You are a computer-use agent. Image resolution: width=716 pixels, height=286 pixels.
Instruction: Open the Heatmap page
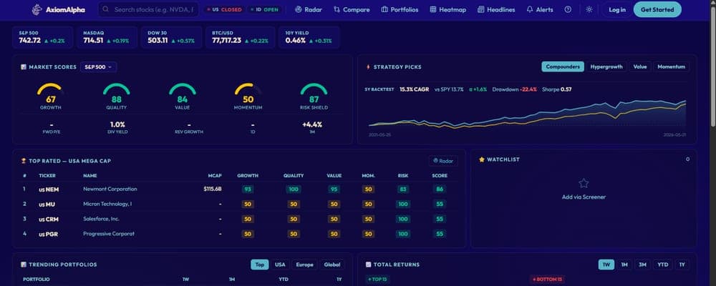pos(448,9)
